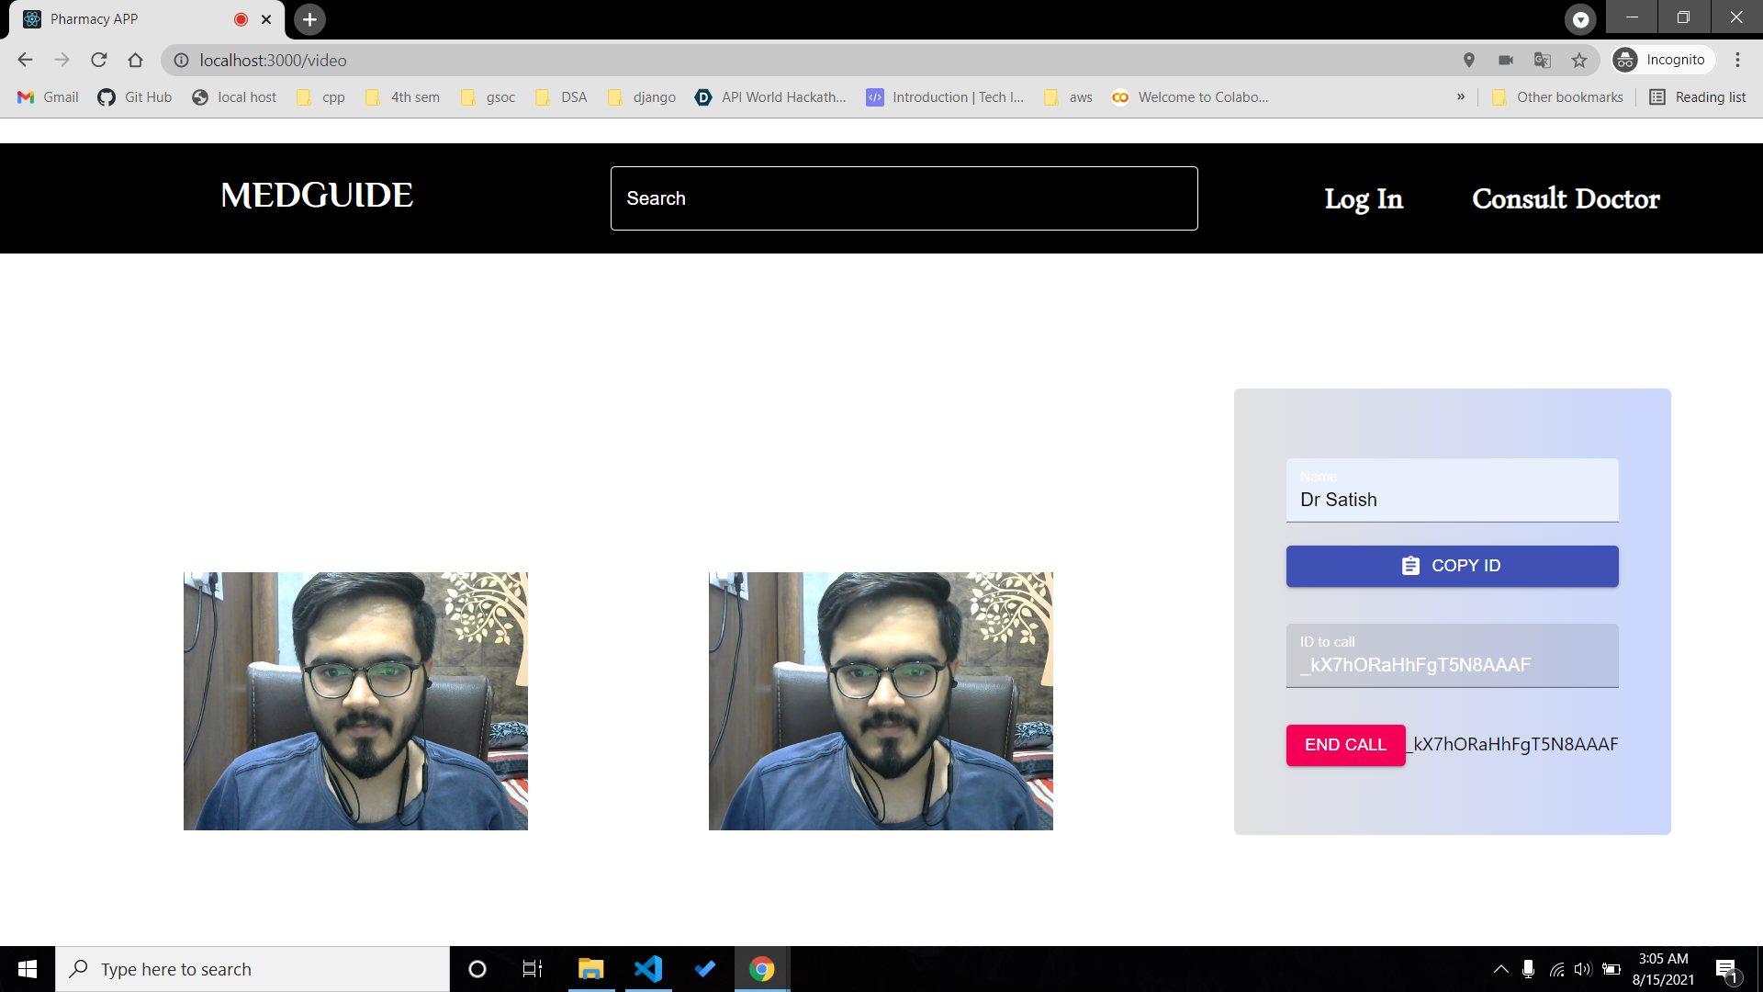The image size is (1763, 992).
Task: Click the MEDGUIDE Search box
Action: 904,198
